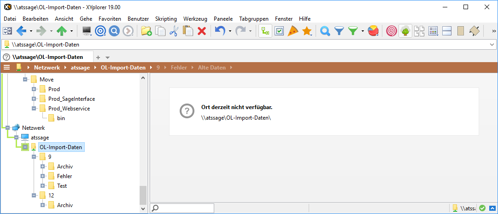Open the pink spiral icon in toolbar
The width and height of the screenshot is (498, 214).
(391, 31)
